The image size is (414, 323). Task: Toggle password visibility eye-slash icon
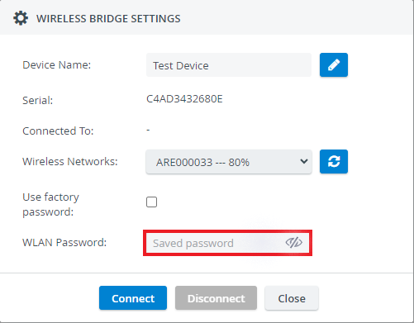click(293, 243)
